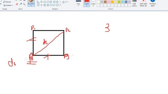Click the black rectangle's diagonal line on canvas
The width and height of the screenshot is (168, 94).
pyautogui.click(x=49, y=43)
